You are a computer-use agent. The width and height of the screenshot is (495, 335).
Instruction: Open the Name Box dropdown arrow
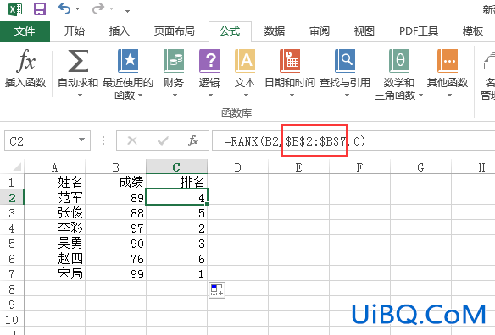[x=81, y=140]
